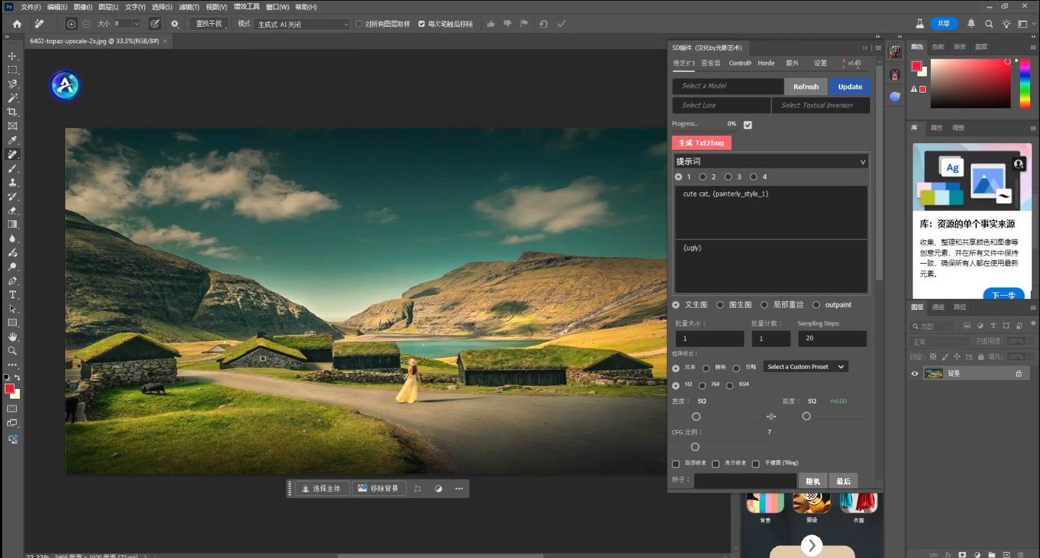Click the 选择主体 button

click(322, 489)
